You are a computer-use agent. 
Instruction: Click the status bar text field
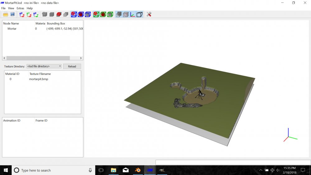[x=233, y=162]
